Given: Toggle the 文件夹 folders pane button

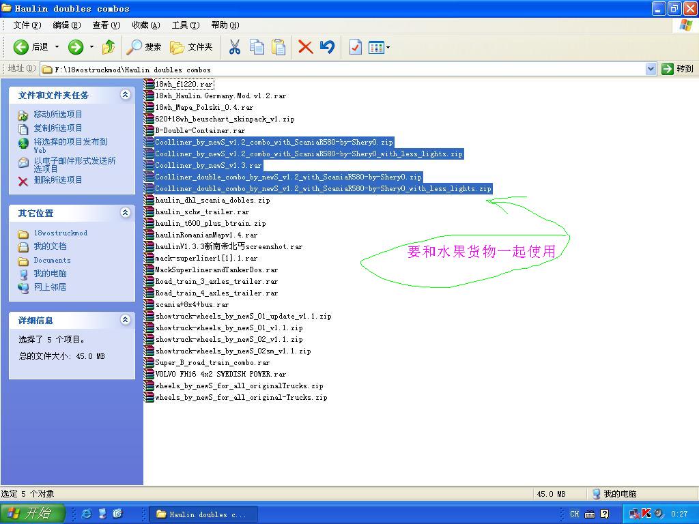Looking at the screenshot, I should tap(191, 47).
